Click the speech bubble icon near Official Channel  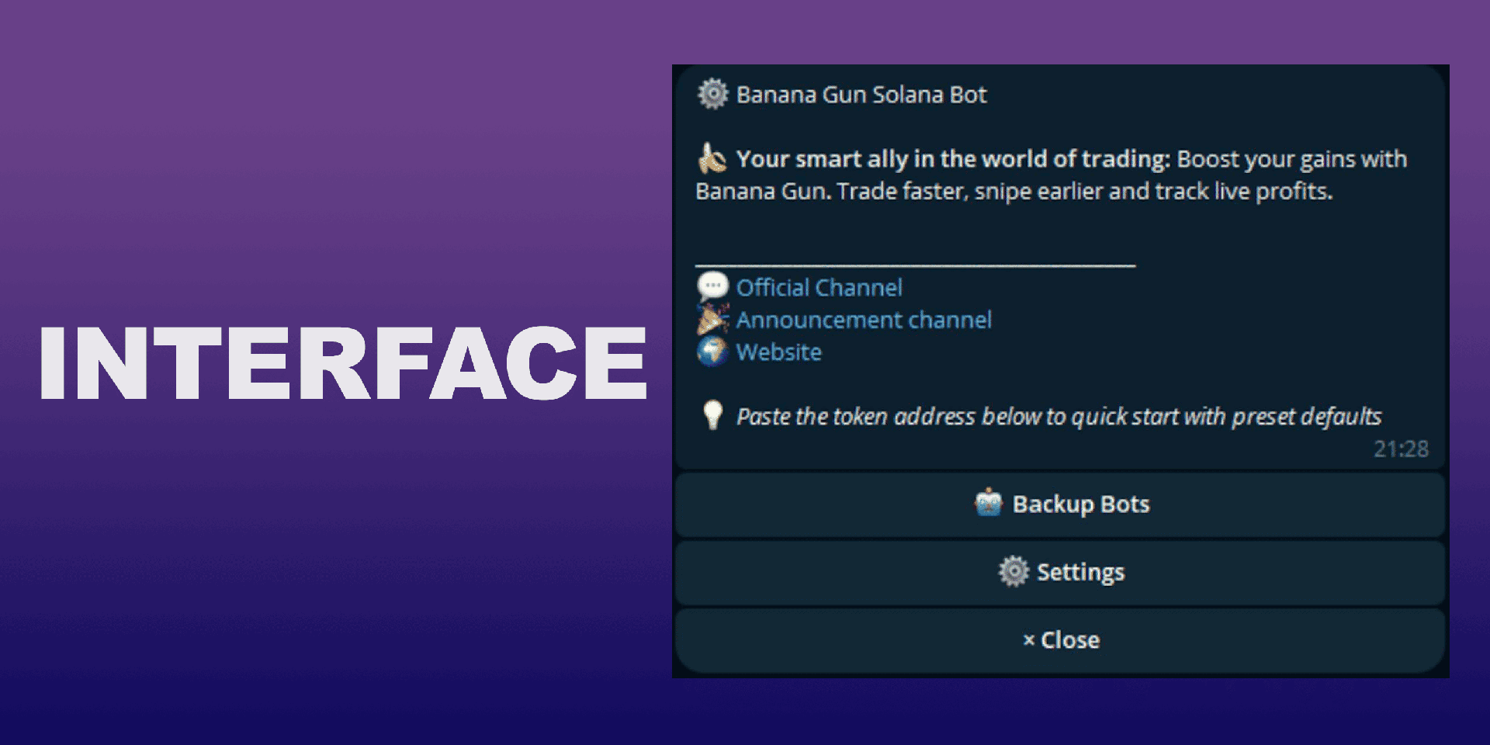tap(712, 287)
